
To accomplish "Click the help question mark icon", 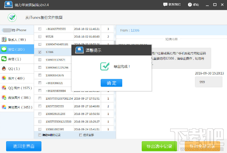I will click(x=190, y=4).
